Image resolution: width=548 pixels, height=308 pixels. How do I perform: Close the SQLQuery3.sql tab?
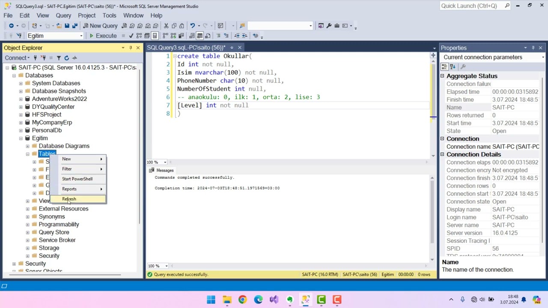[240, 48]
